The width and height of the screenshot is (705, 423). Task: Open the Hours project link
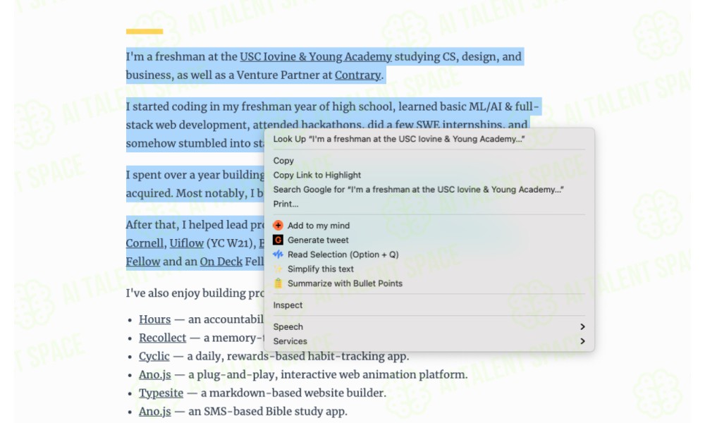tap(154, 319)
